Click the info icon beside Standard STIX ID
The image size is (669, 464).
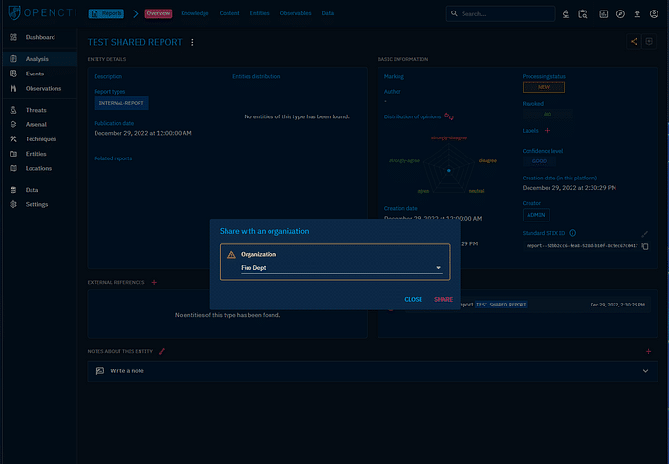[x=572, y=233]
